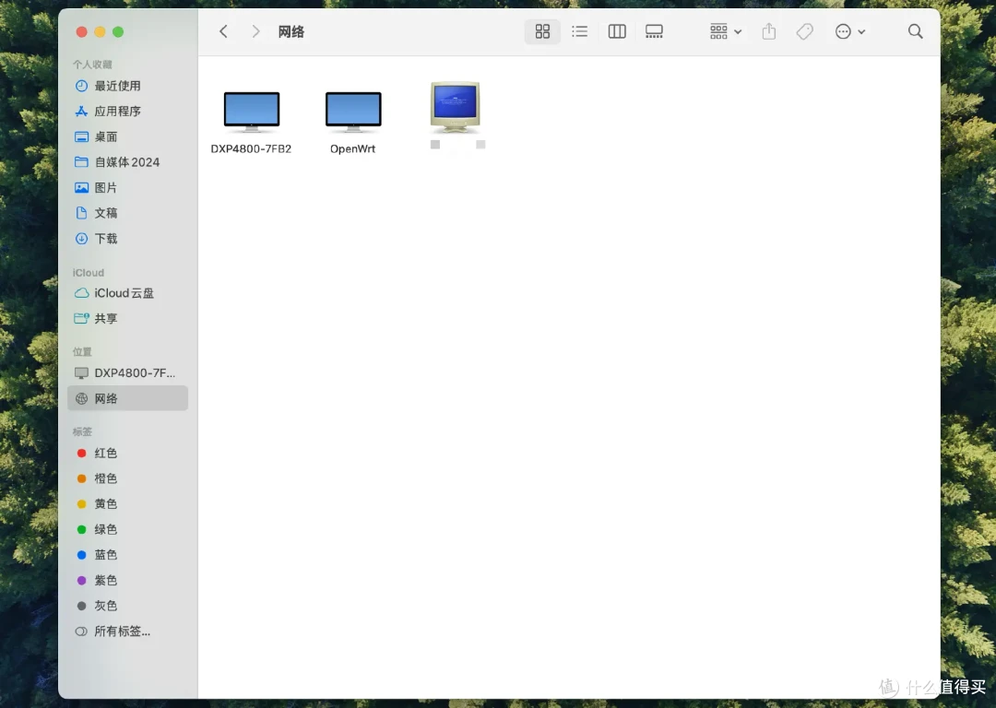The width and height of the screenshot is (996, 708).
Task: Open 自媒体 2024 folder in sidebar
Action: pos(127,162)
